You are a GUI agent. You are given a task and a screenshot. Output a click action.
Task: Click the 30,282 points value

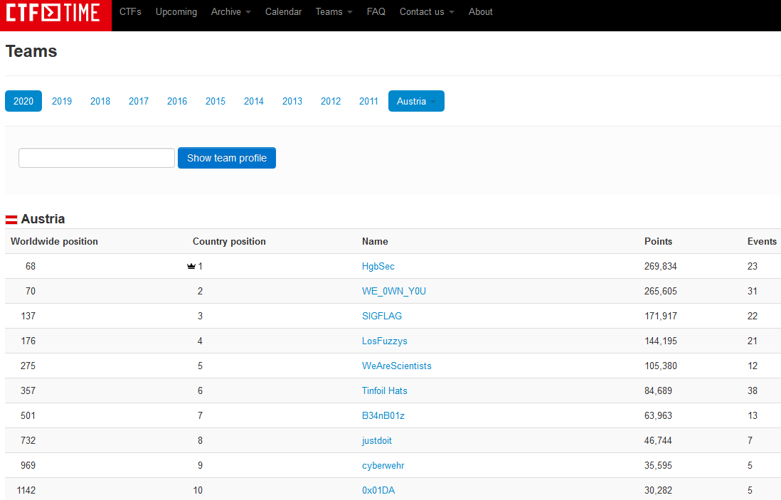tap(658, 490)
